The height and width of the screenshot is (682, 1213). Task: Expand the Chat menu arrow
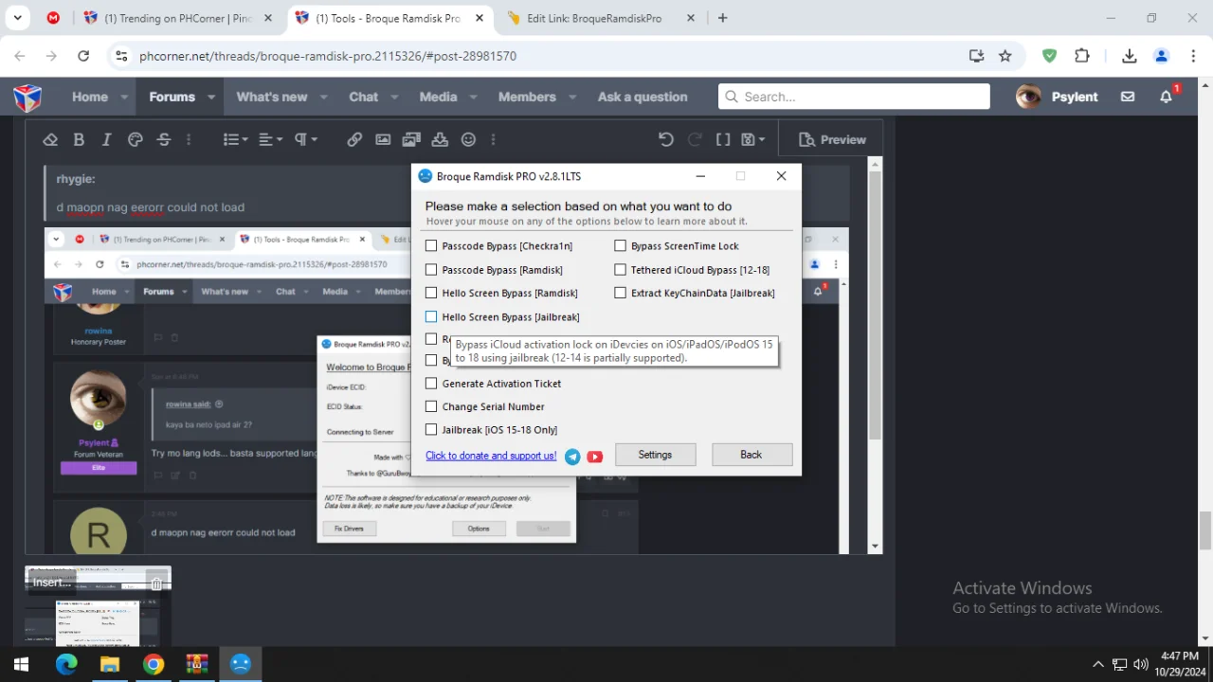[x=394, y=97]
